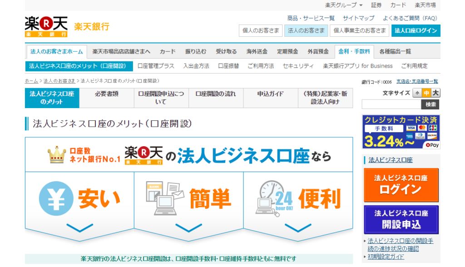465x267 pixels.
Task: Open the 楽天グループ dropdown menu
Action: click(x=343, y=5)
